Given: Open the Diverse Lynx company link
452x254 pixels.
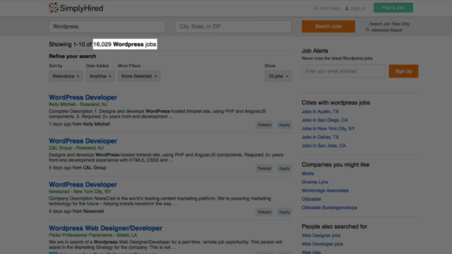Looking at the screenshot, I should tap(315, 182).
